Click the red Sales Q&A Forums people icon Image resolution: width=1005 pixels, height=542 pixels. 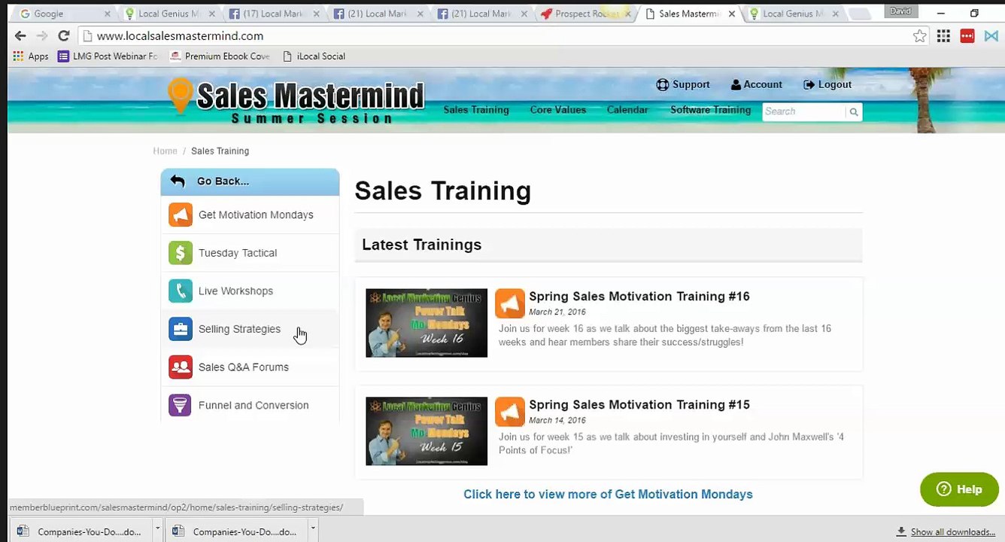[x=181, y=367]
